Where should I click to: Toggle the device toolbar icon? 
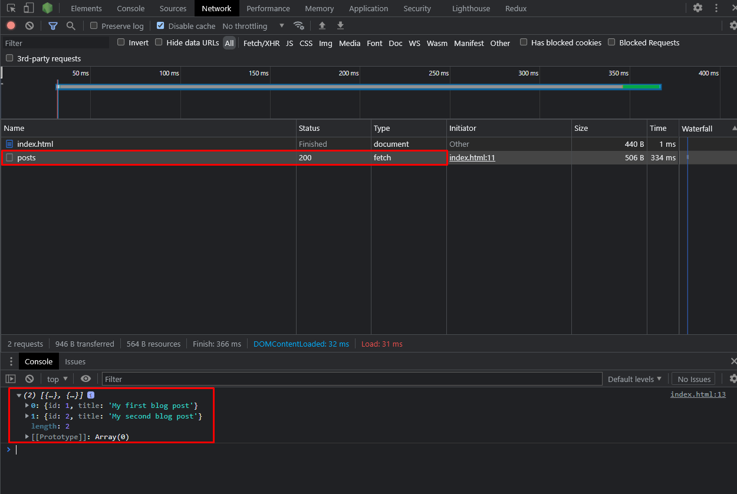click(29, 8)
